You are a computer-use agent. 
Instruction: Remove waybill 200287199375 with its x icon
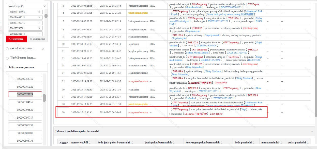pyautogui.click(x=39, y=23)
